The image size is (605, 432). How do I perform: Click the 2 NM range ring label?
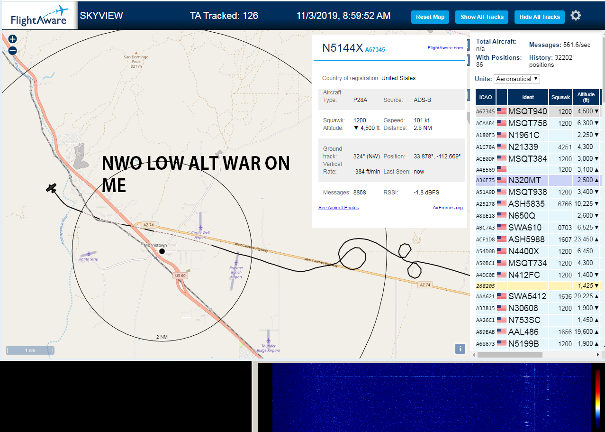tap(162, 337)
